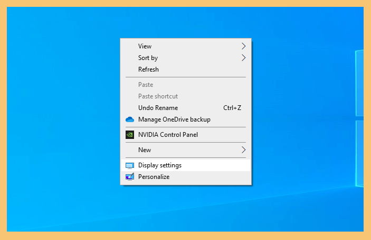The width and height of the screenshot is (371, 240).
Task: Open Display settings
Action: 186,165
